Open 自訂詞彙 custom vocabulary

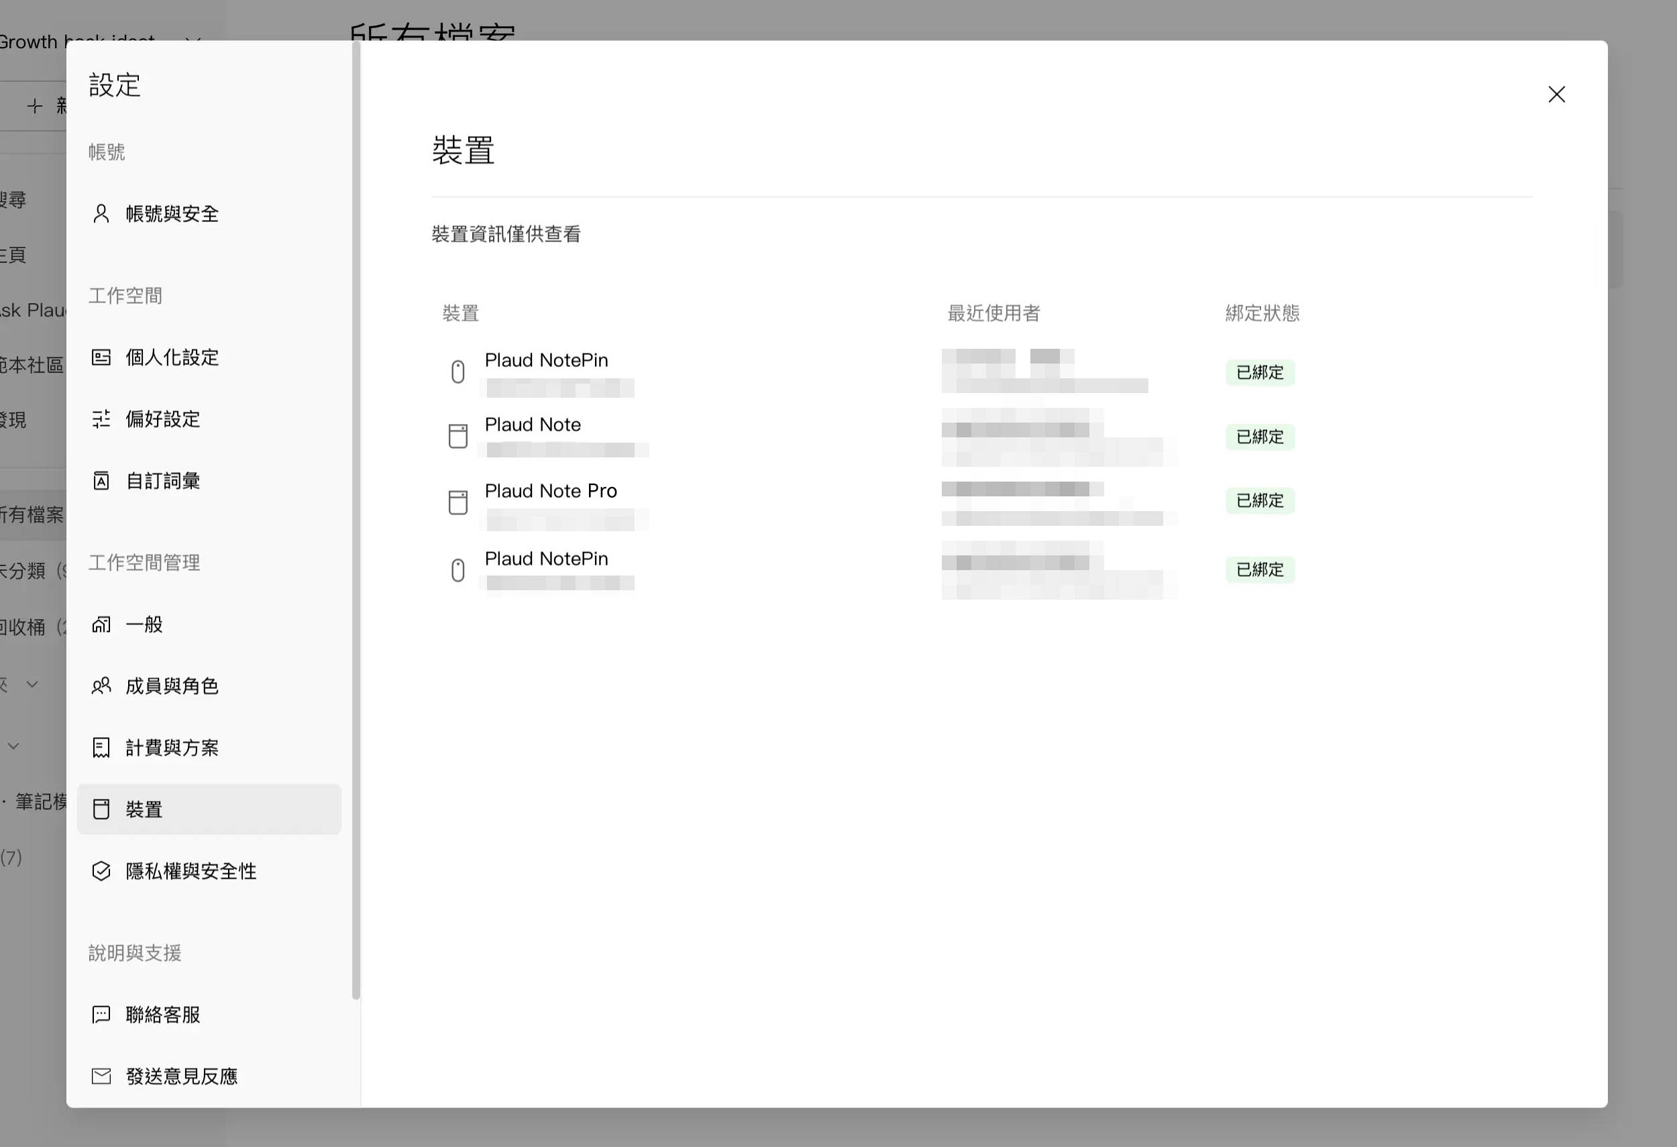(x=209, y=480)
